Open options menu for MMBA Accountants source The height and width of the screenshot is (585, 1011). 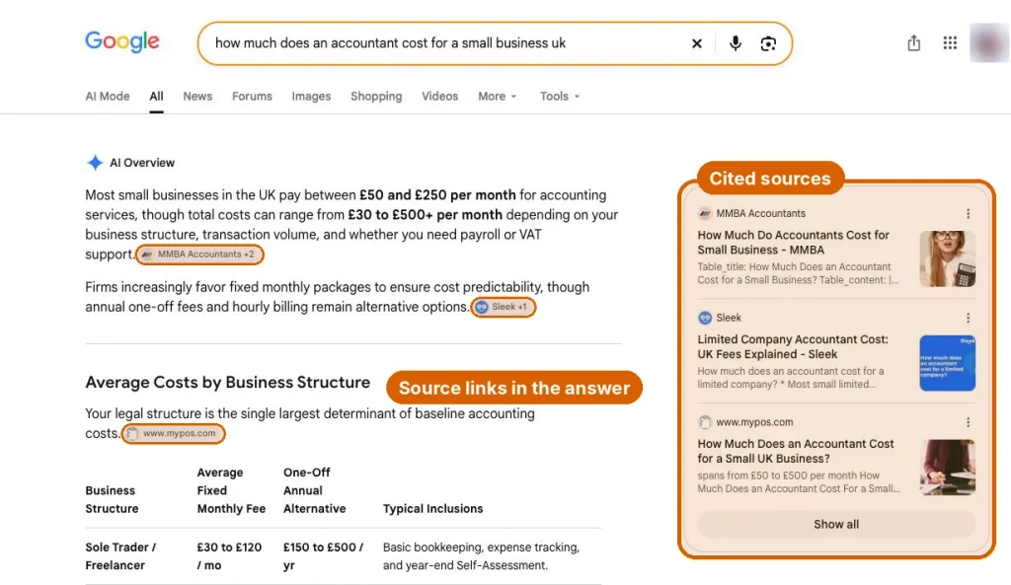pos(968,213)
